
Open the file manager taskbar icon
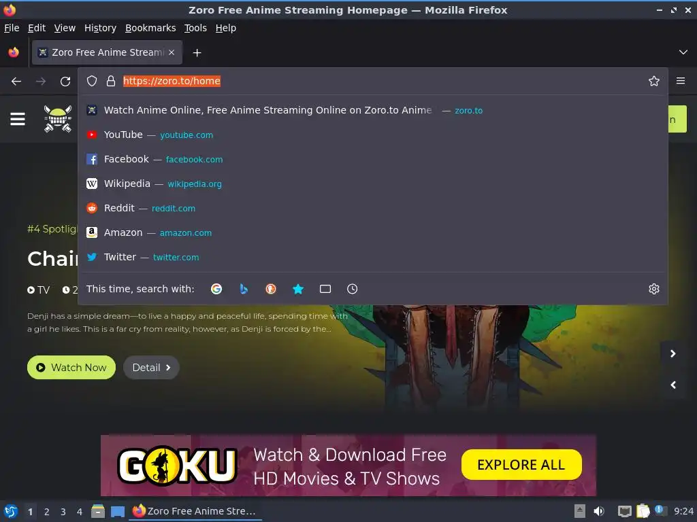tap(98, 511)
